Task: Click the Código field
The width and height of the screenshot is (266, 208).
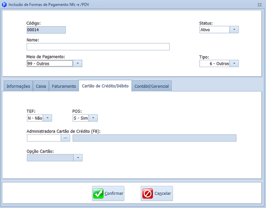Action: pos(46,30)
